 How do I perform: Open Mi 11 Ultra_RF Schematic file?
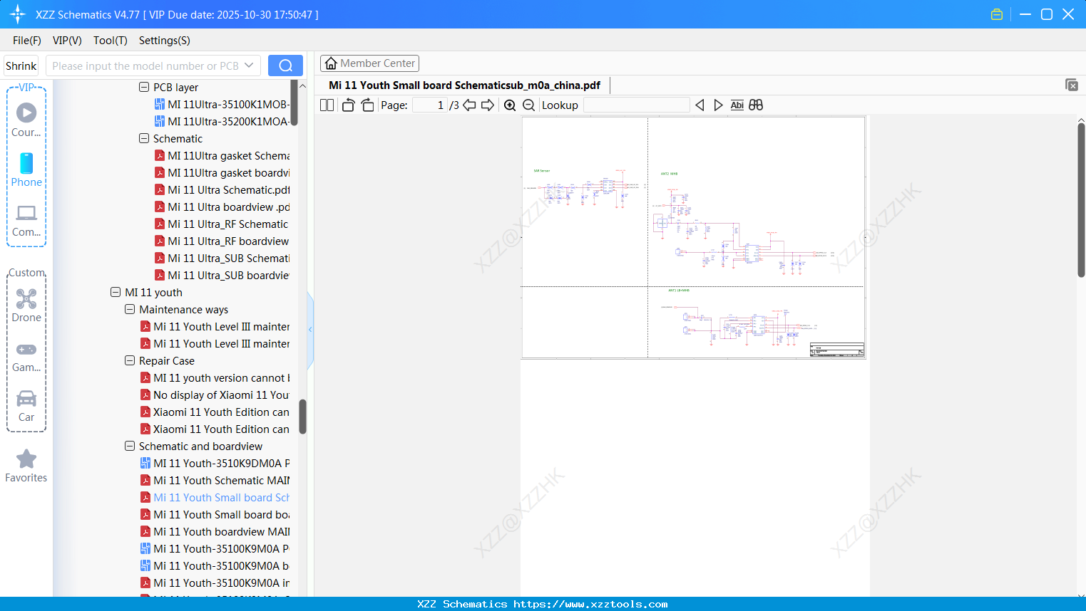point(222,224)
